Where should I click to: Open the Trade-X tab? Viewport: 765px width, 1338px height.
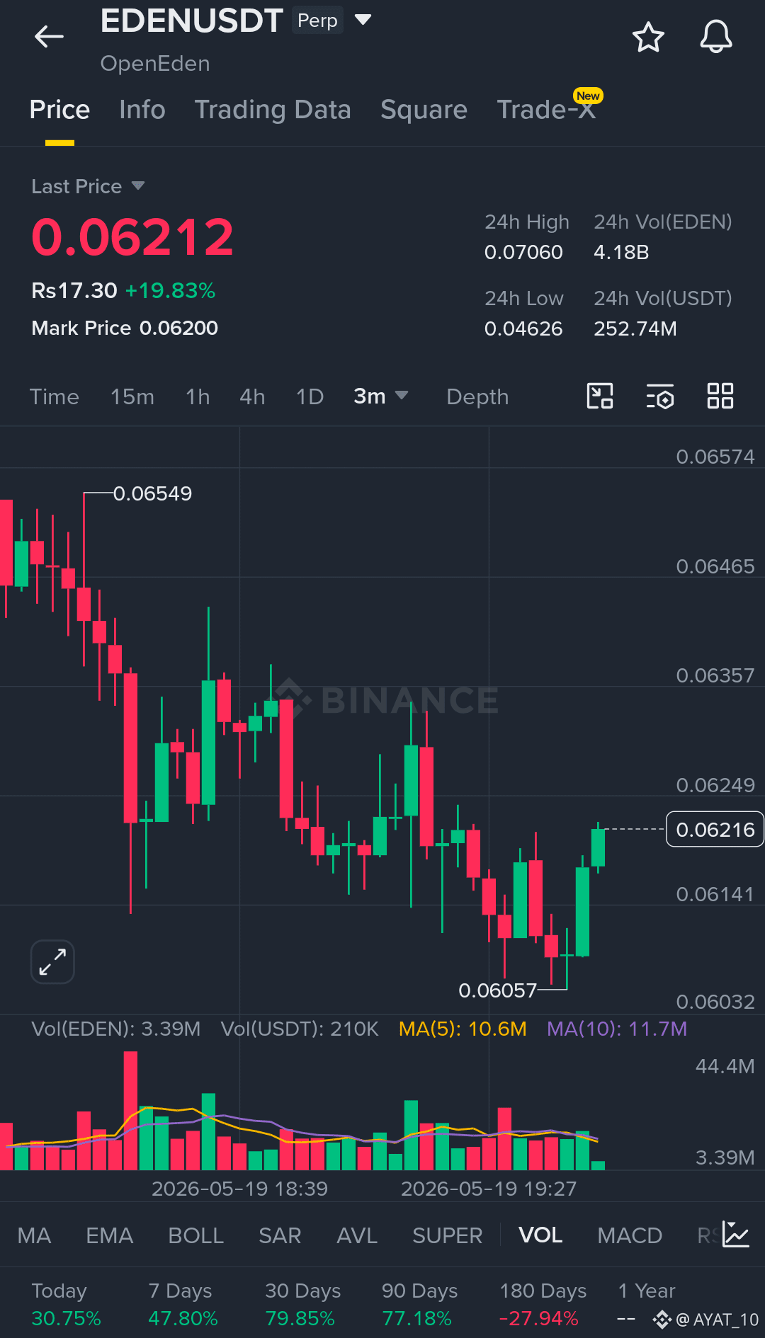[x=546, y=110]
